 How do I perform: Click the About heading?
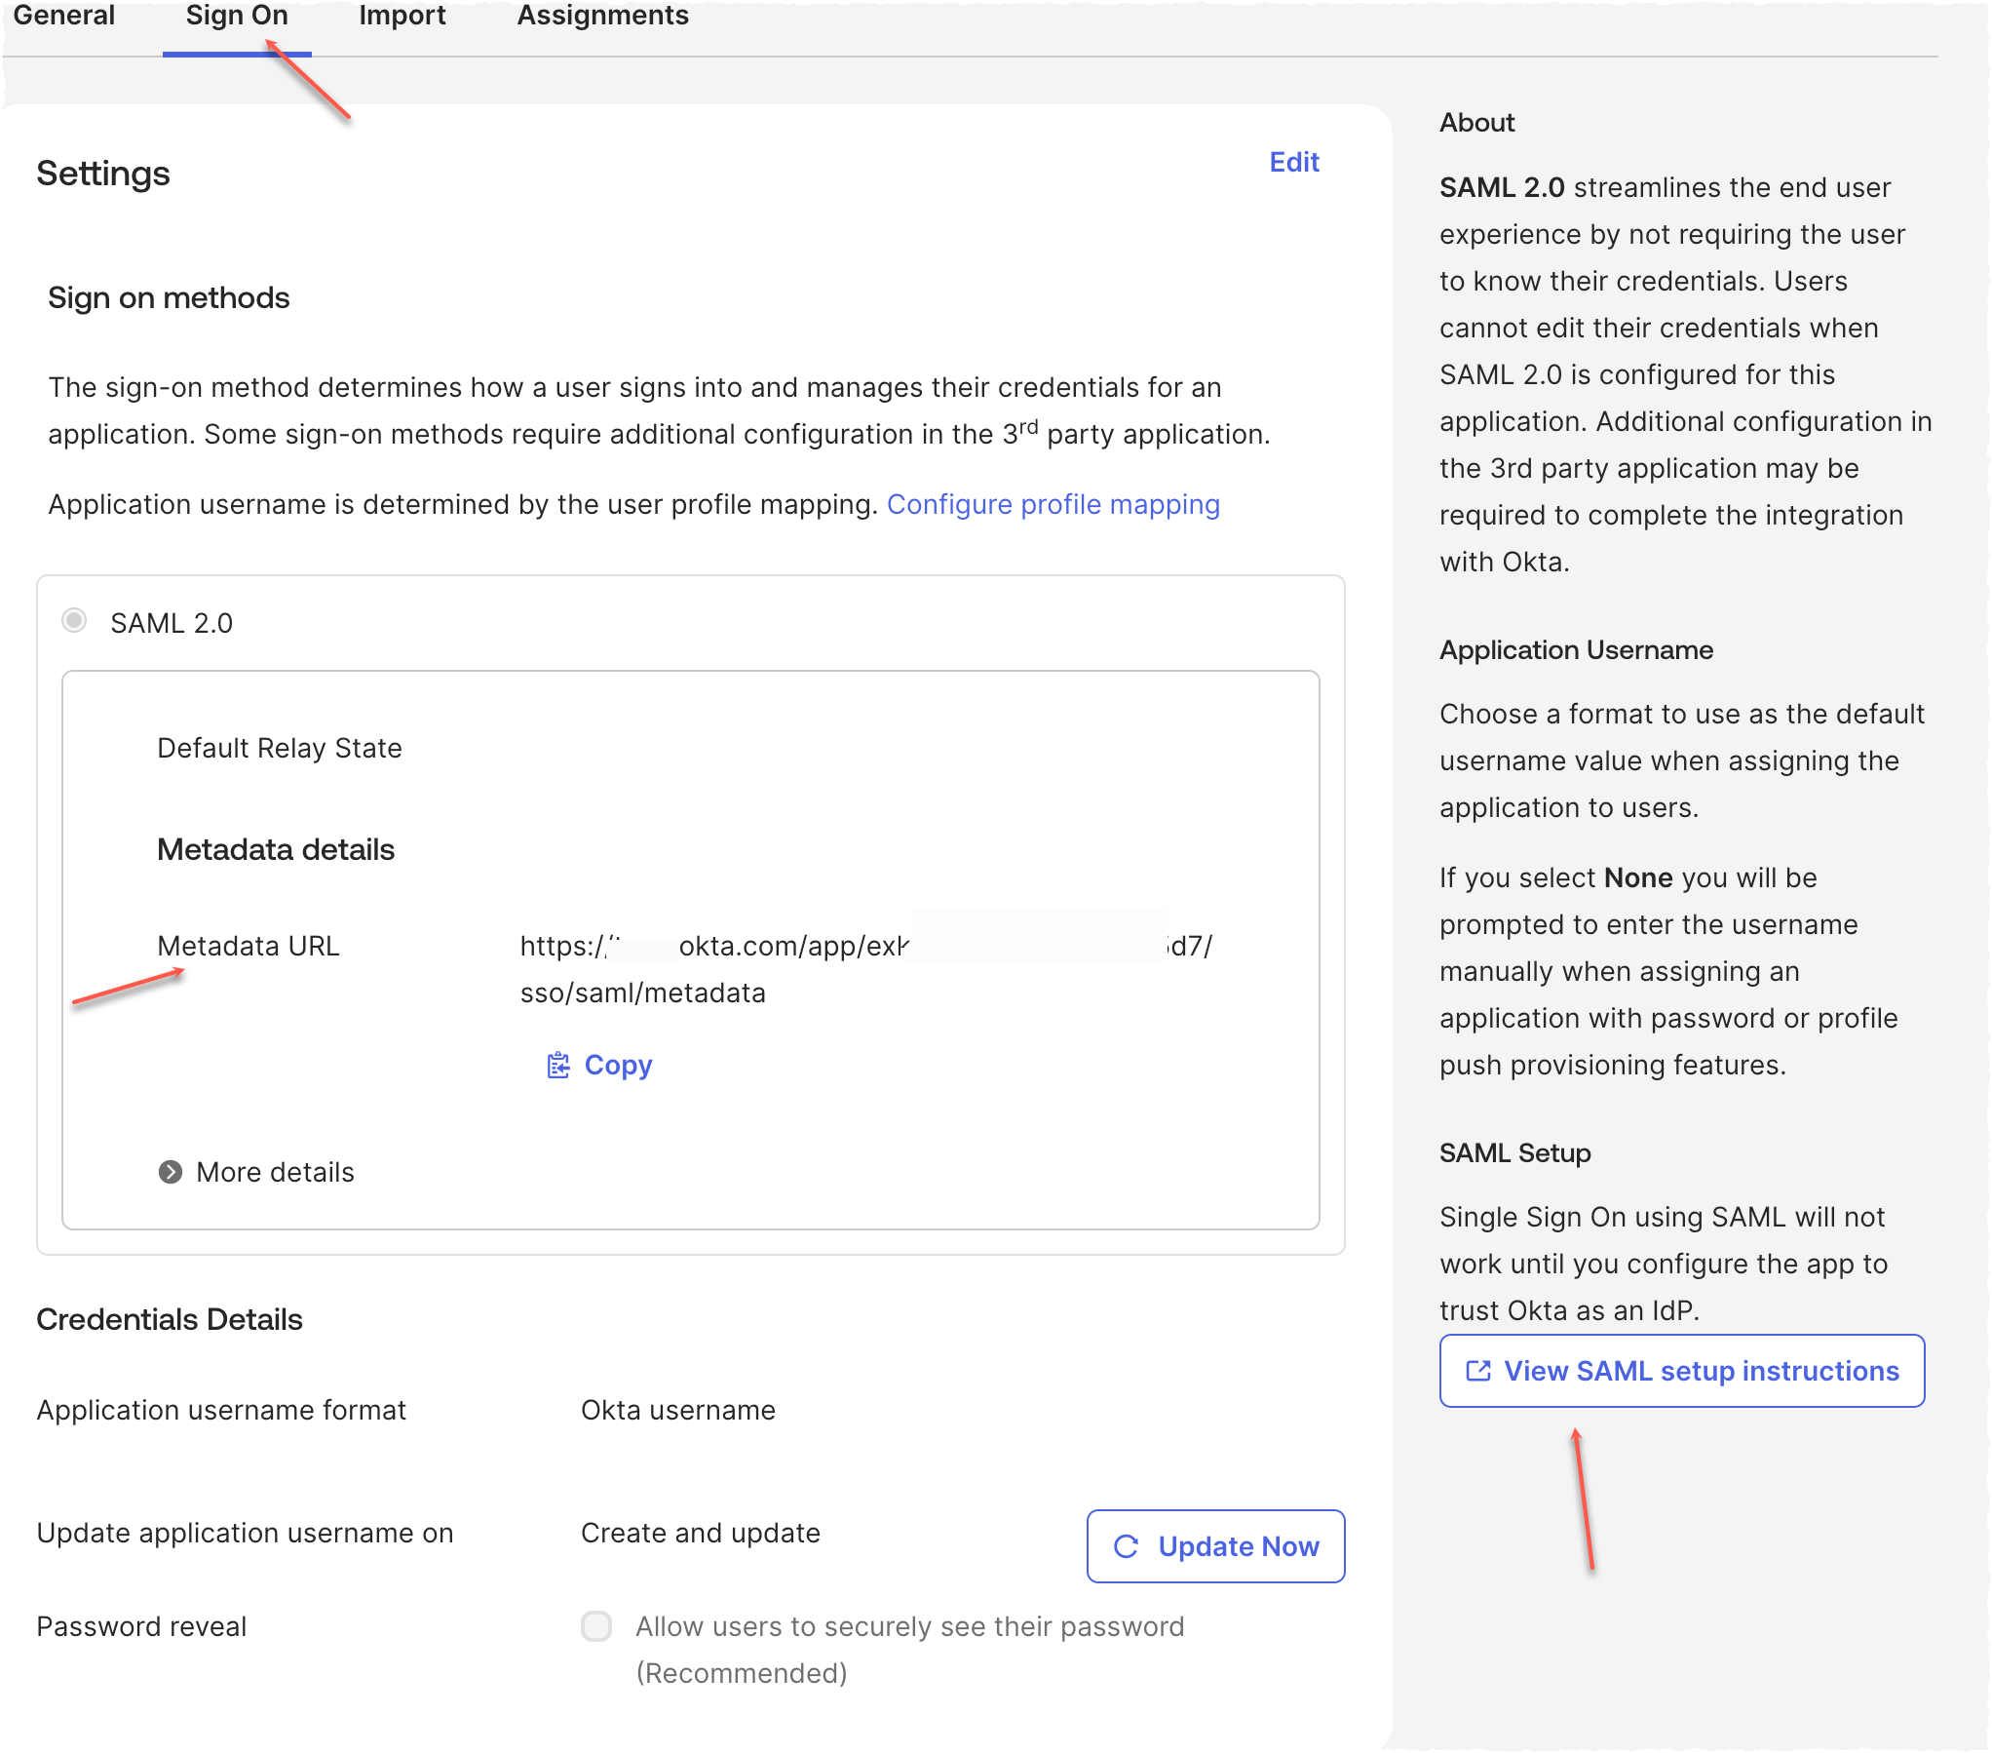click(1477, 122)
